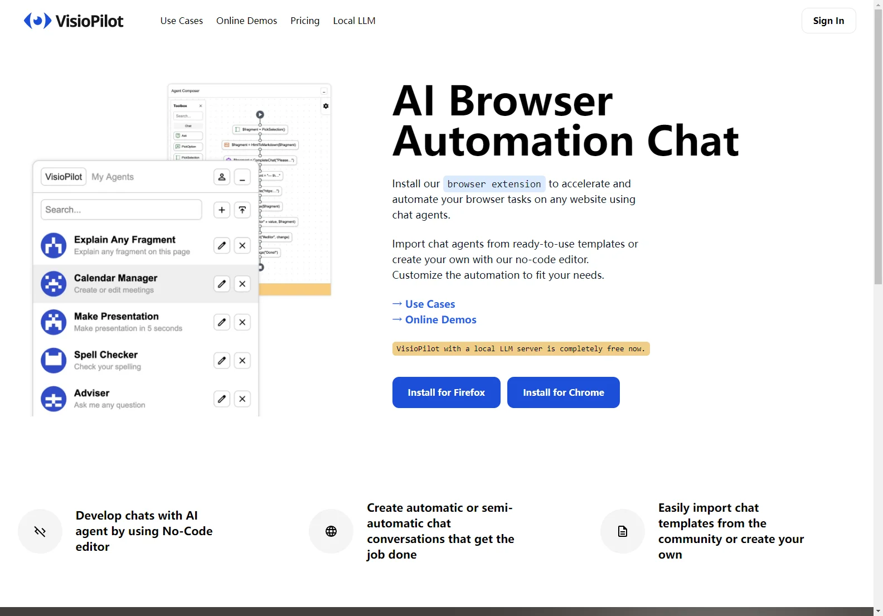The height and width of the screenshot is (616, 883).
Task: Click the document template feature icon
Action: (x=623, y=531)
